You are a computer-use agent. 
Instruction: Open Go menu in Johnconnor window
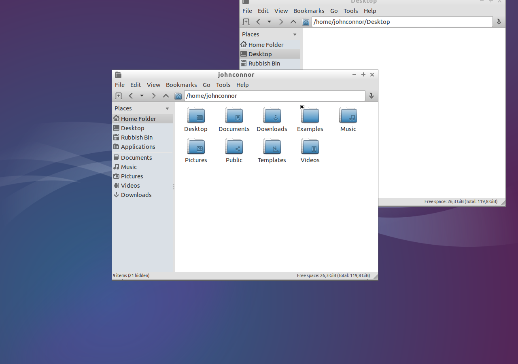click(x=206, y=85)
